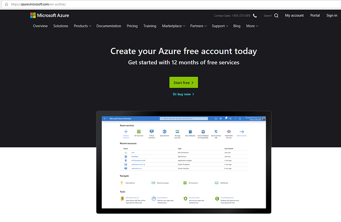Expand the Products dropdown menu
Screen dimensions: 341x222
coord(82,26)
